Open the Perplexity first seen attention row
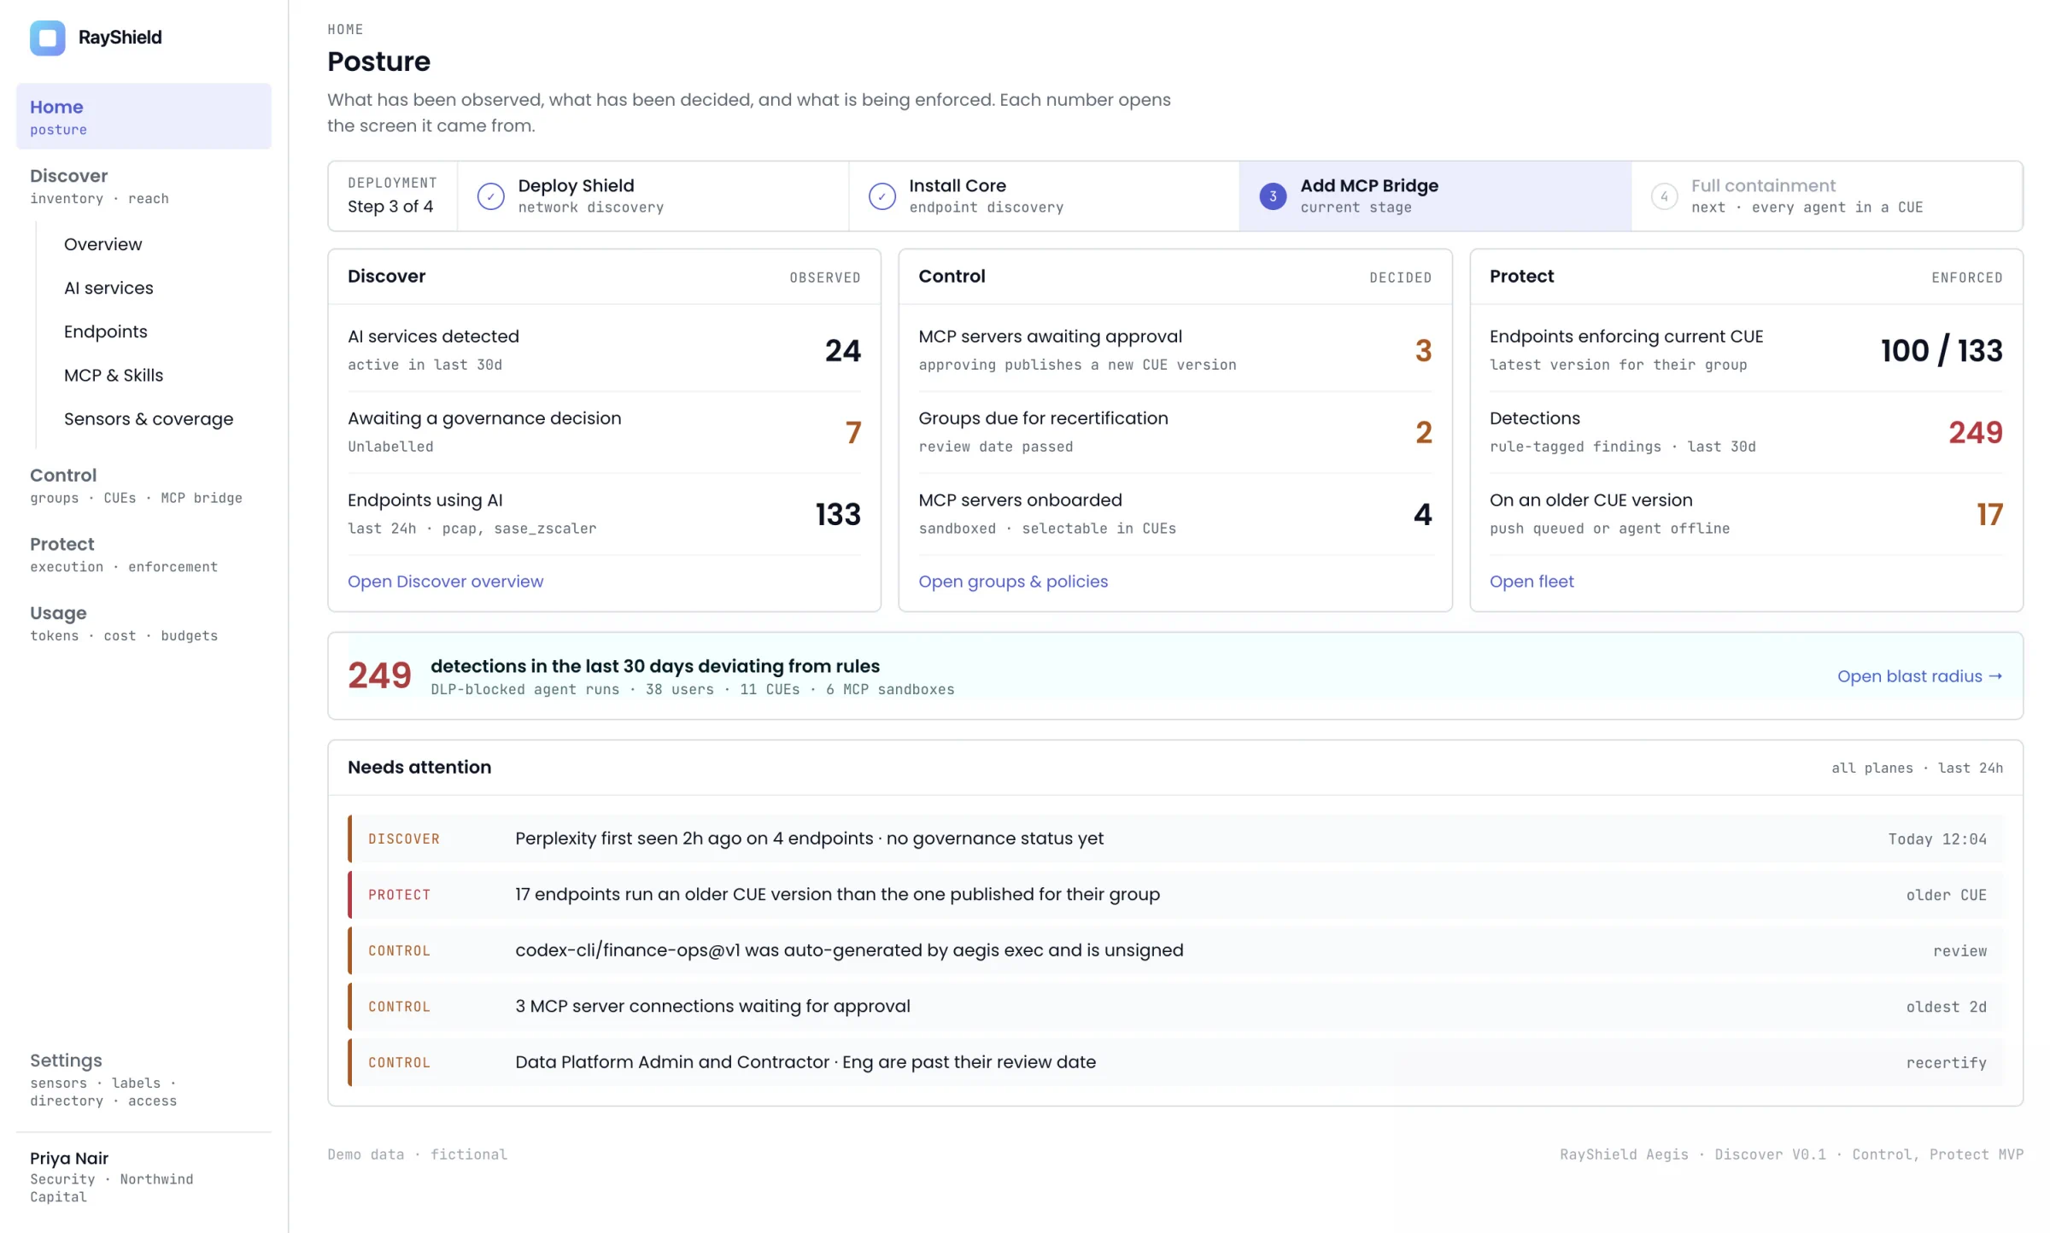 click(x=1175, y=839)
